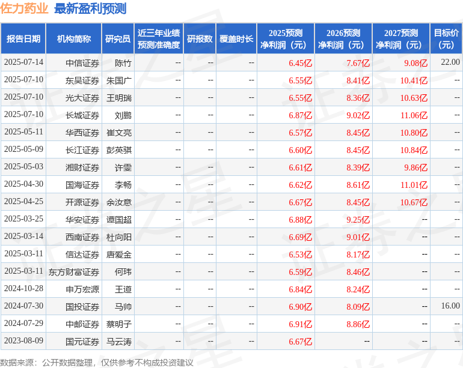The width and height of the screenshot is (463, 368).
Task: Click the 16.00 target price
Action: pos(450,306)
